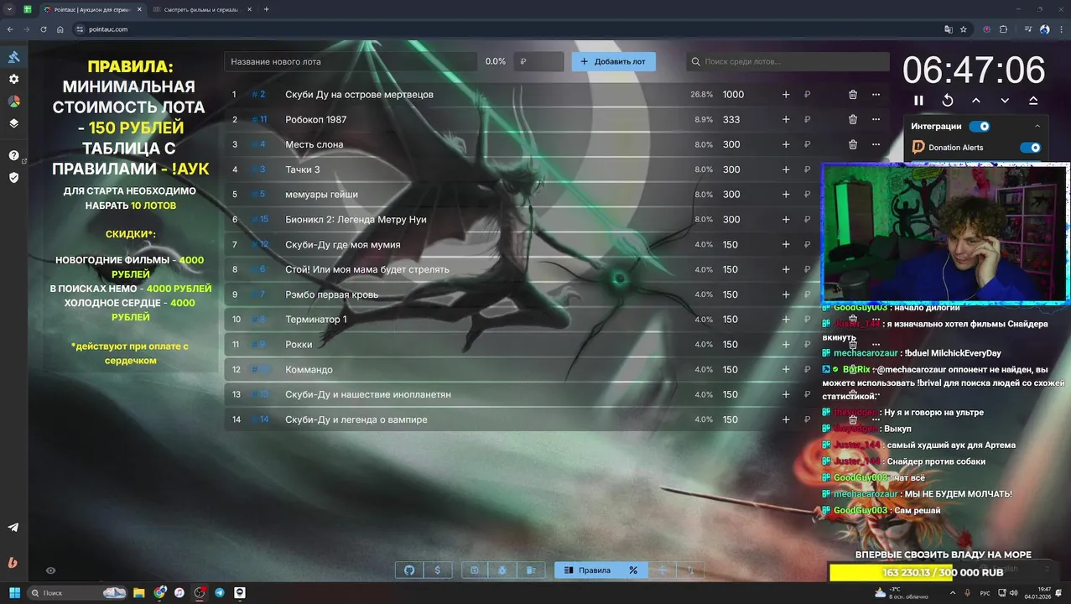Image resolution: width=1071 pixels, height=604 pixels.
Task: Add amount to Рэмбо первая кровь
Action: click(786, 294)
